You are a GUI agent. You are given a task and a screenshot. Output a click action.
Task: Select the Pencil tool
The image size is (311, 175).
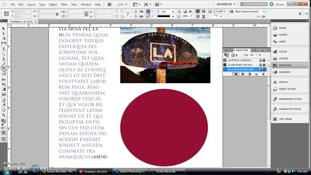(x=3, y=64)
